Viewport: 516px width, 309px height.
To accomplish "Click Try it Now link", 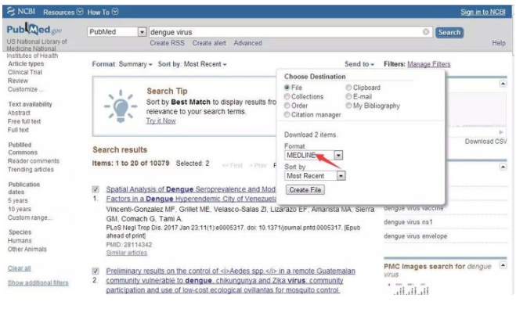I will pos(161,121).
